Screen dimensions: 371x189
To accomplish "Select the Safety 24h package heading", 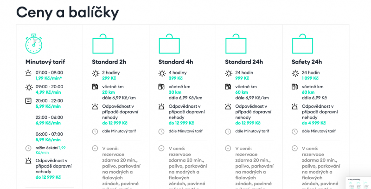I will click(x=307, y=62).
